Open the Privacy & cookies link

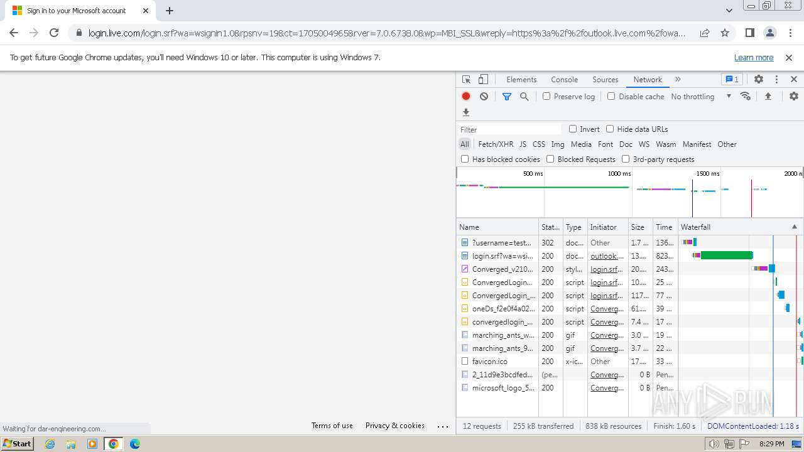(x=395, y=426)
